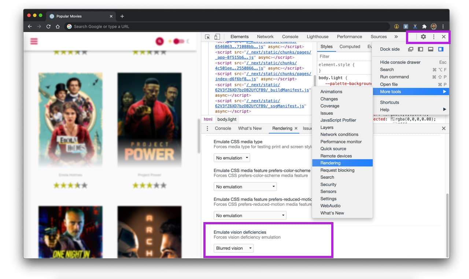This screenshot has width=469, height=279.
Task: Open the Chrome three-dot menu
Action: pyautogui.click(x=443, y=26)
